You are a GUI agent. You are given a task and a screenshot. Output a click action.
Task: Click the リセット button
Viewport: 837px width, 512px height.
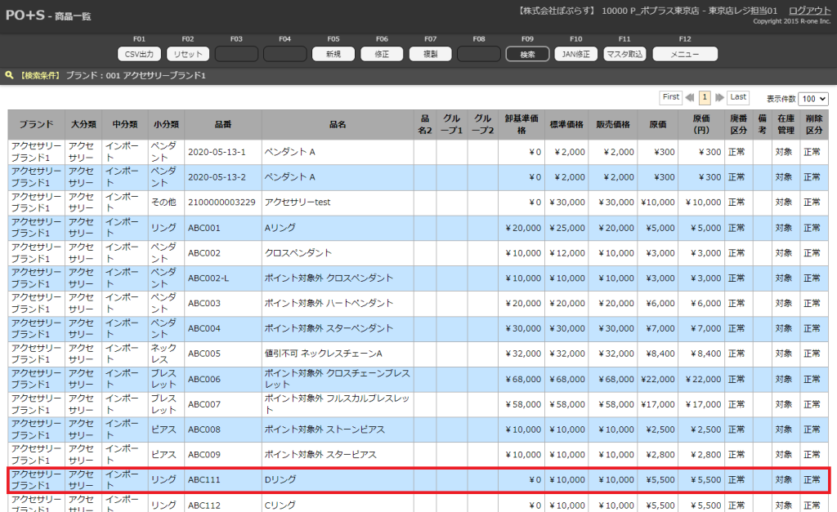coord(188,55)
